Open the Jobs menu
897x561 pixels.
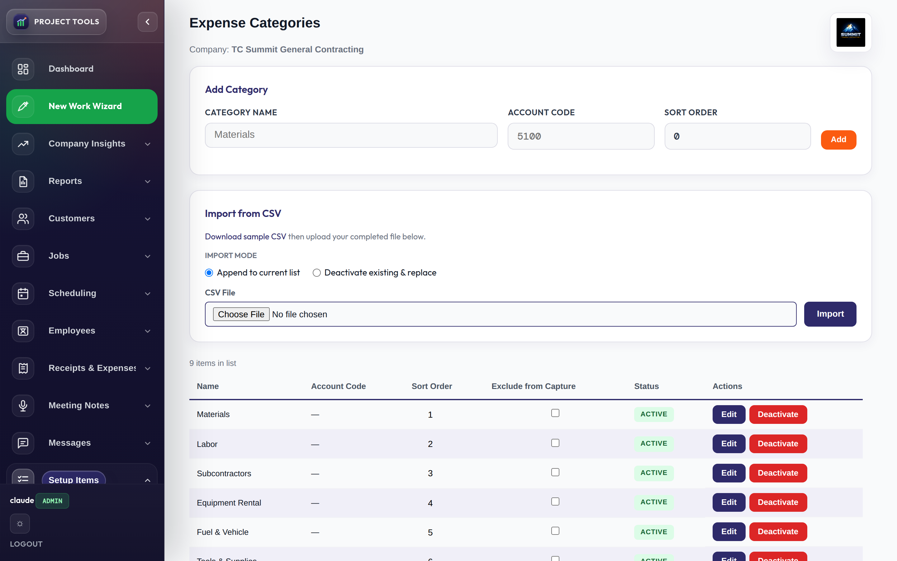82,256
